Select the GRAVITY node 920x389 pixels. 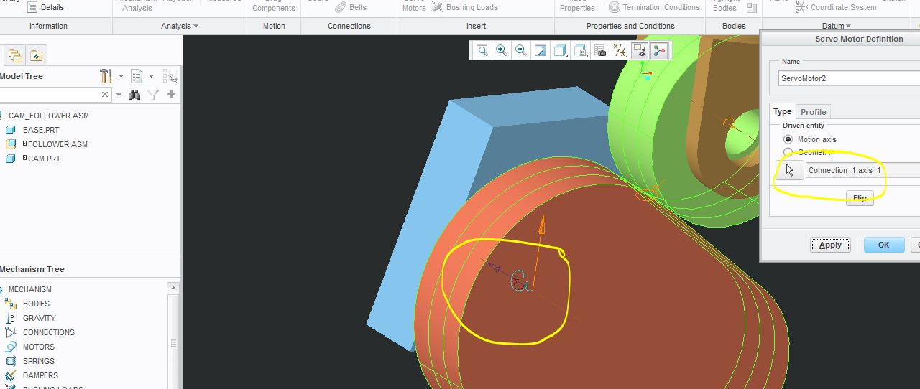click(x=39, y=318)
